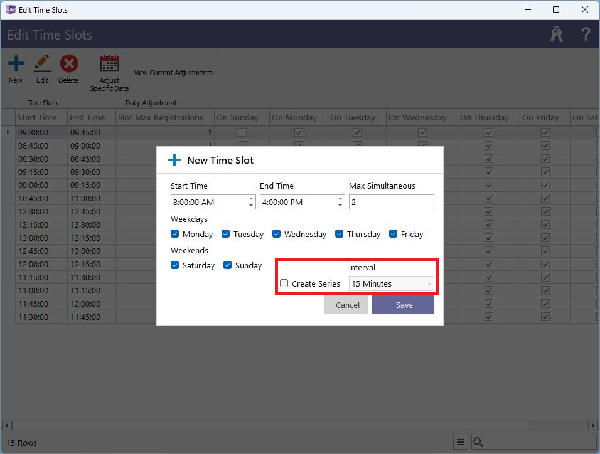The width and height of the screenshot is (600, 454).
Task: Uncheck the Wednesday checkbox
Action: click(276, 234)
